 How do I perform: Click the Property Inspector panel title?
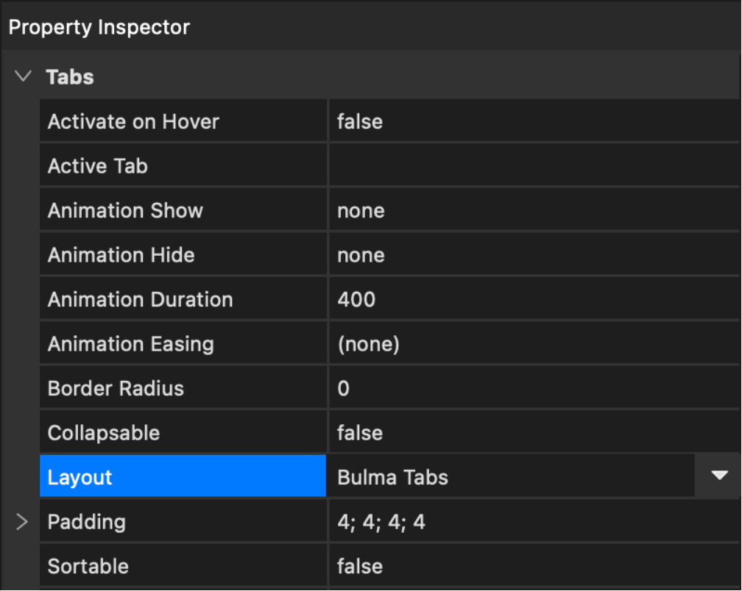99,27
